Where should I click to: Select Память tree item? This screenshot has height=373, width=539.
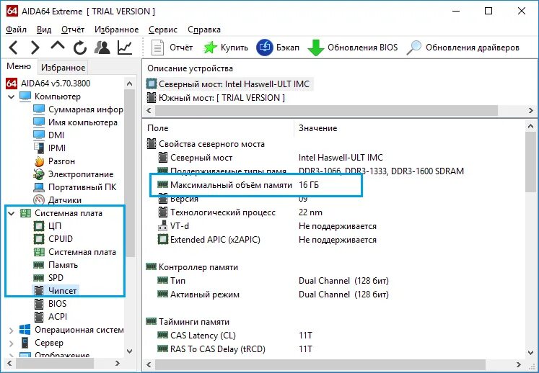coord(56,265)
